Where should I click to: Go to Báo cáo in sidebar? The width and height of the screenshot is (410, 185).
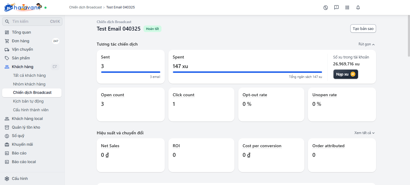click(19, 153)
